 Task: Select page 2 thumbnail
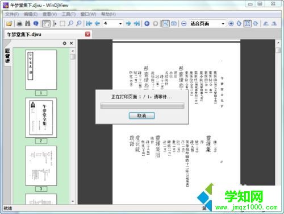(x=41, y=118)
